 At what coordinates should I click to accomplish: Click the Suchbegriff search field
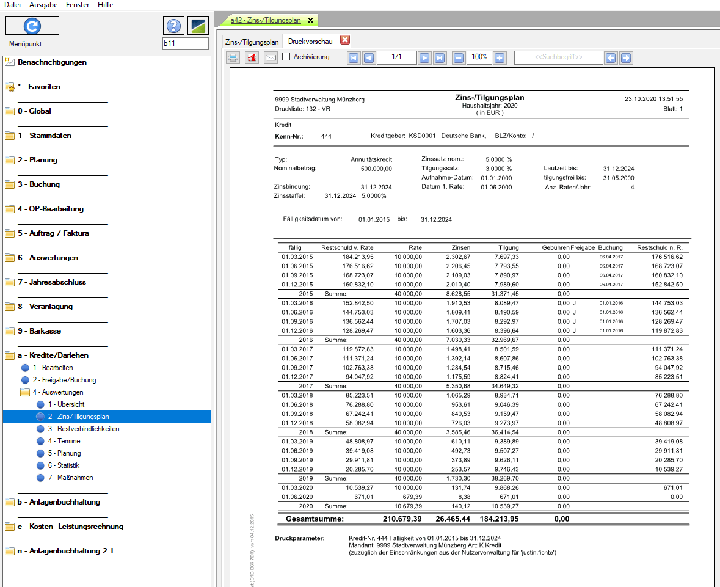tap(559, 57)
